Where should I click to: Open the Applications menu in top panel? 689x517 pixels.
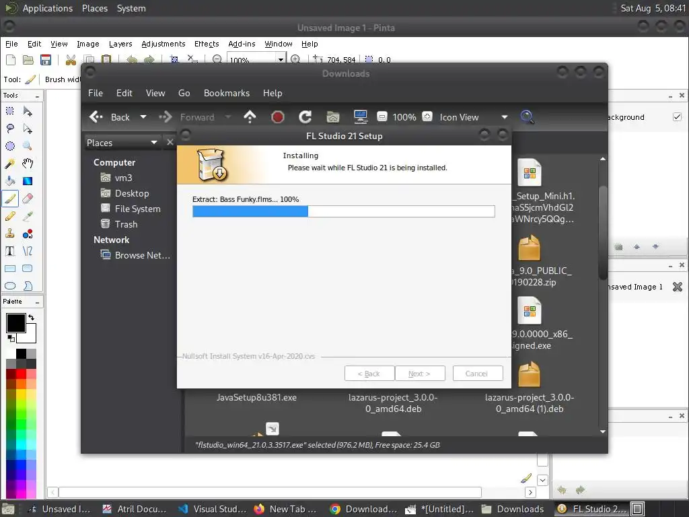click(48, 8)
